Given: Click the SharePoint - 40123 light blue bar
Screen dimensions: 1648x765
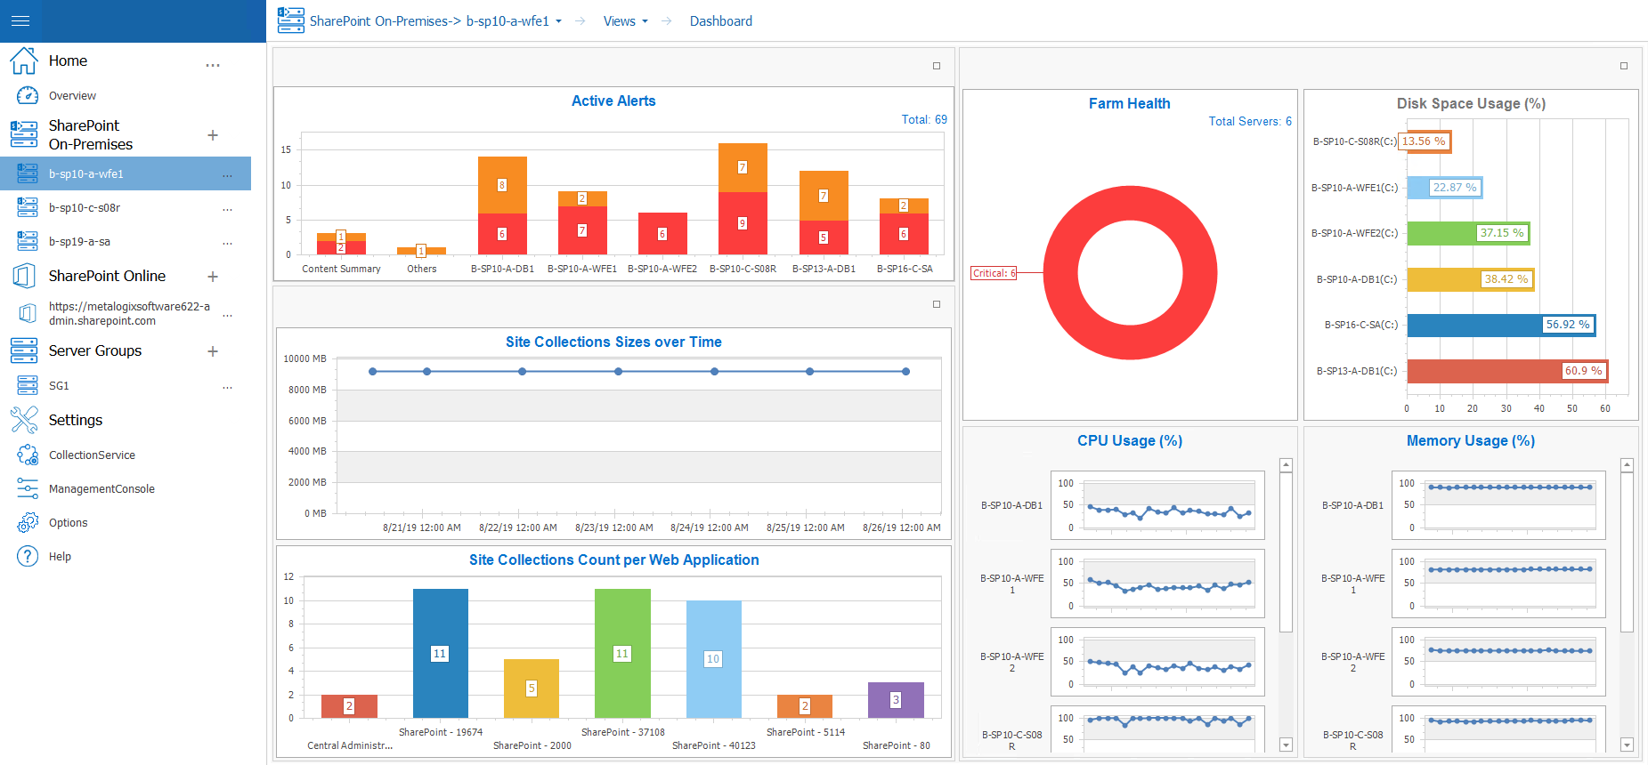Looking at the screenshot, I should (713, 659).
